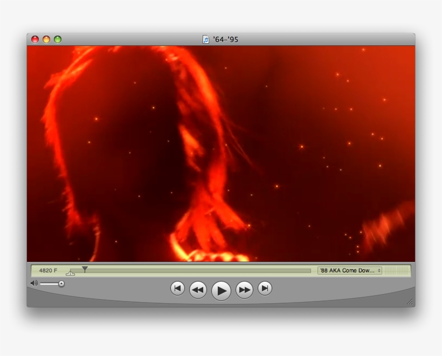Click the resize grip at the window corner
The width and height of the screenshot is (442, 356).
(410, 302)
